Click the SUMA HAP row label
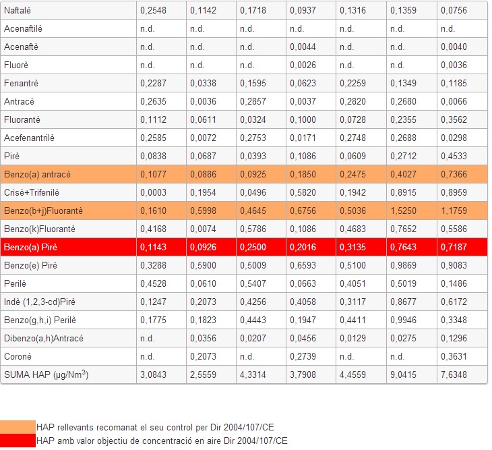 coord(46,374)
